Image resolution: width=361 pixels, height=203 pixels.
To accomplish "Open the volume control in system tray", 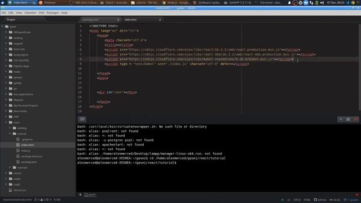I will click(x=322, y=3).
